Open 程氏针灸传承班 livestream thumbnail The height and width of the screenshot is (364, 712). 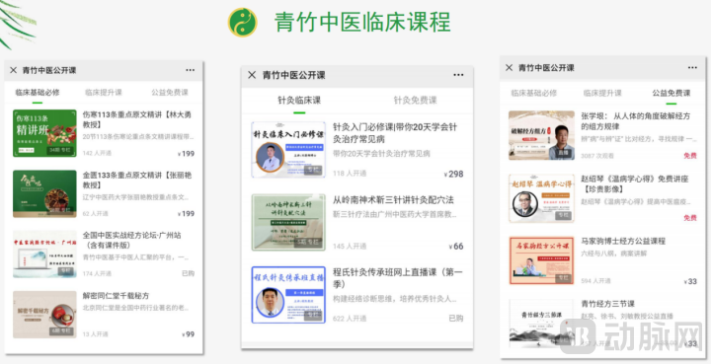288,295
